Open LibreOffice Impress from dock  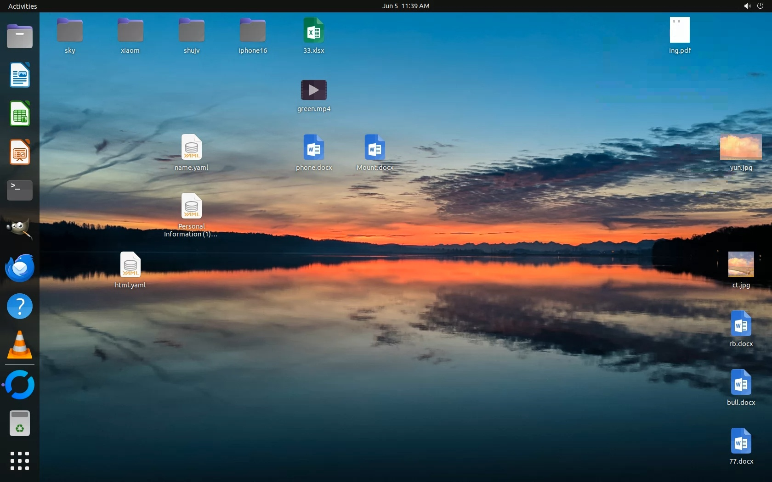[20, 152]
